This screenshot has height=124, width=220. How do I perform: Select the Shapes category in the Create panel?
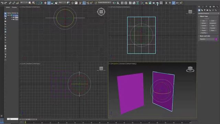tap(202, 10)
